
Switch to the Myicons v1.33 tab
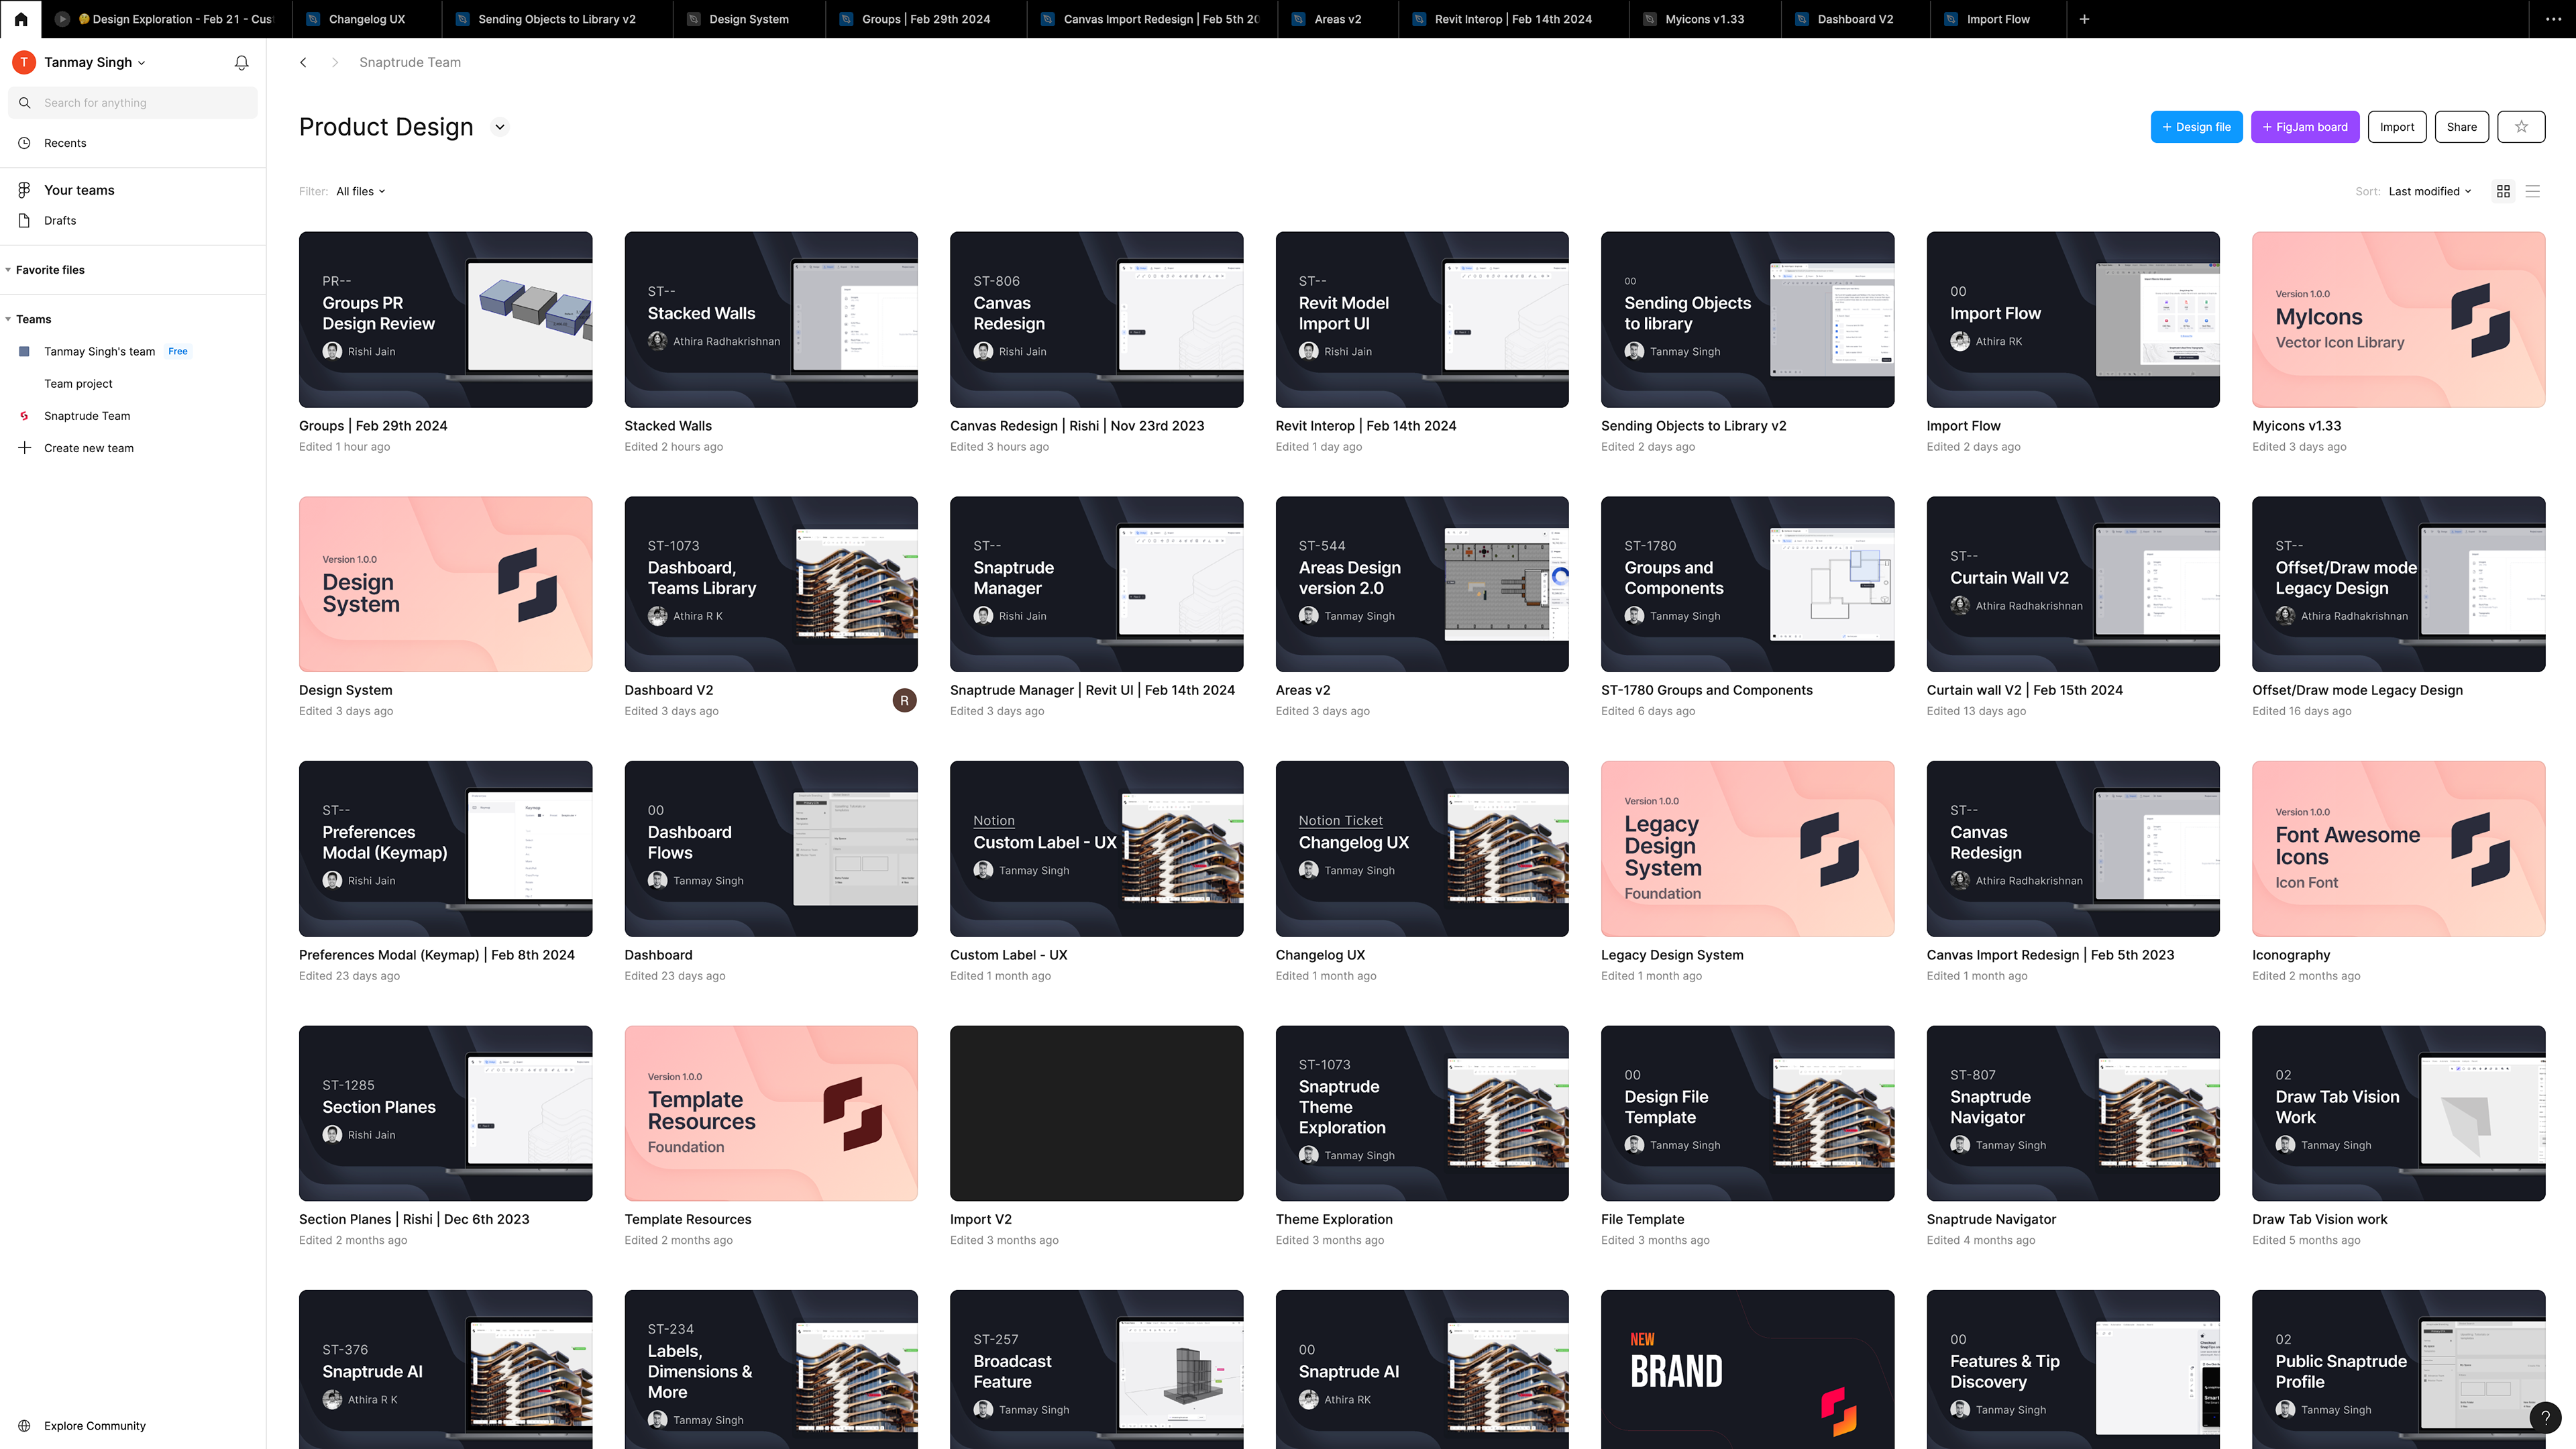[1705, 19]
